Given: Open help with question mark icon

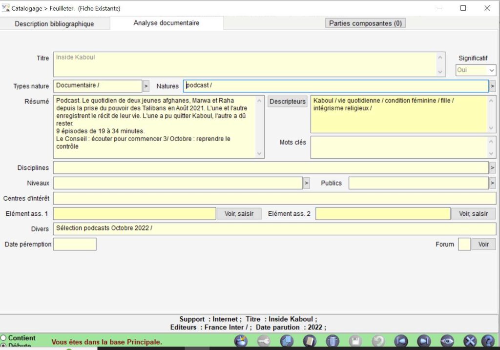Looking at the screenshot, I should (488, 341).
